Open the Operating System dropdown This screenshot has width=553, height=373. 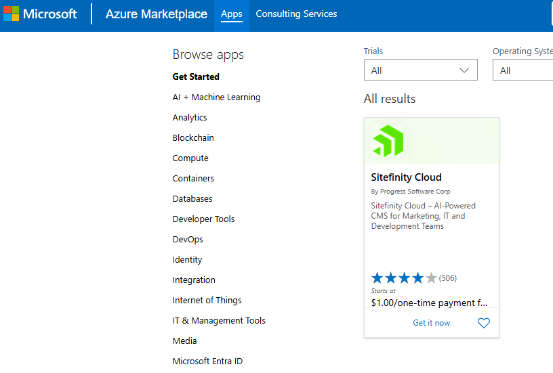523,70
